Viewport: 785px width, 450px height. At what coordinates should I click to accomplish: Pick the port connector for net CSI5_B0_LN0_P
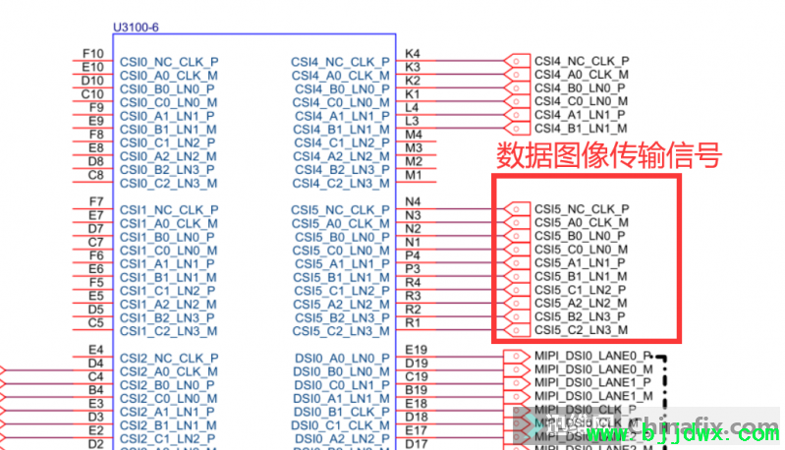(517, 236)
